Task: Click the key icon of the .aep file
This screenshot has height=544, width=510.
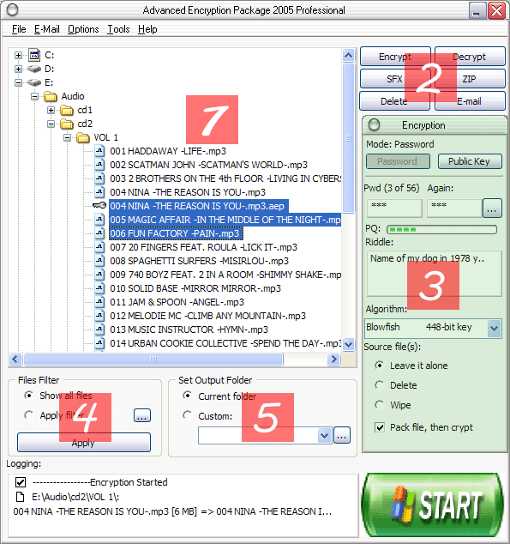Action: (x=99, y=206)
